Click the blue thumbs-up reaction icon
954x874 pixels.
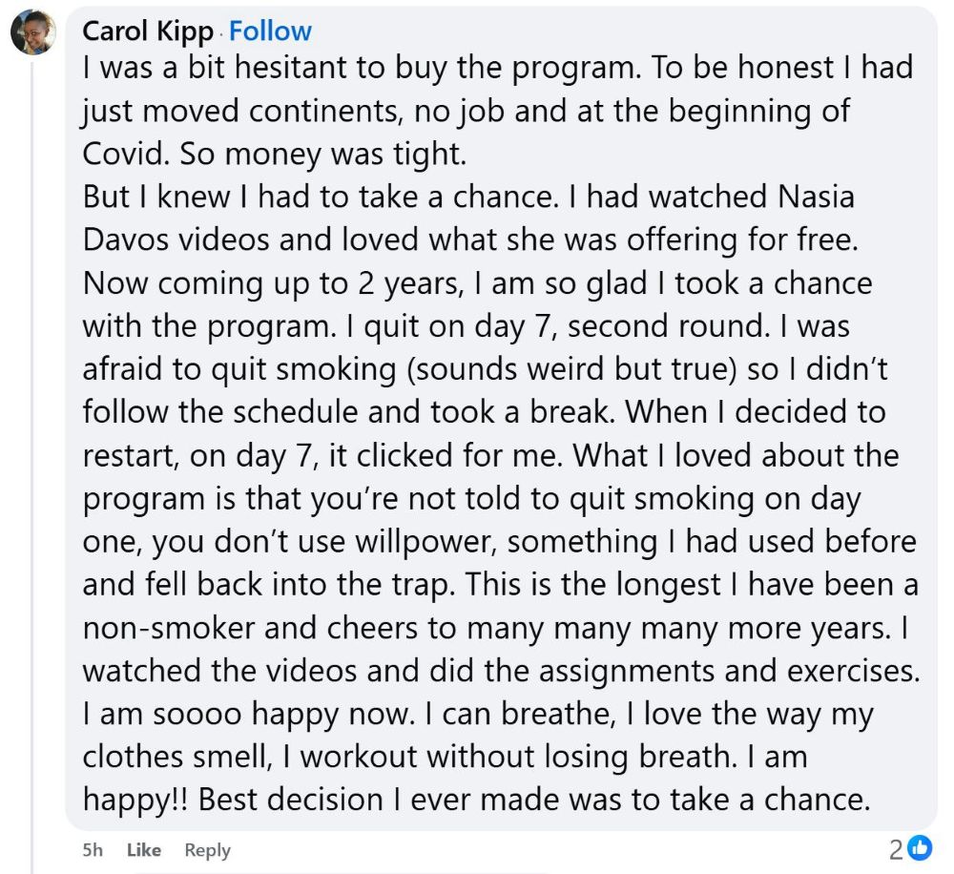click(x=920, y=847)
